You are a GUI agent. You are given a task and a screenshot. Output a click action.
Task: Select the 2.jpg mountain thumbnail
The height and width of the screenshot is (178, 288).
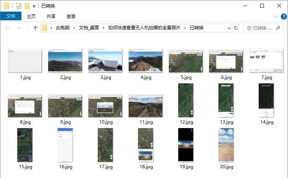(65, 61)
